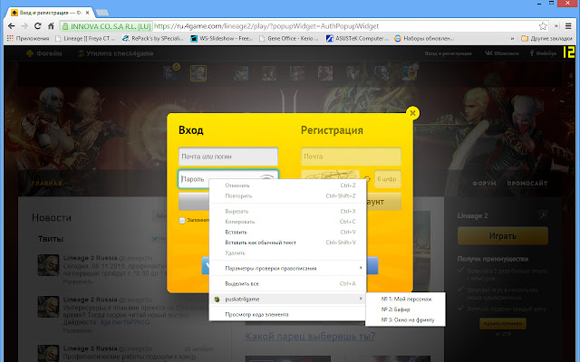Expand the puskatr4game submenu entry

pyautogui.click(x=288, y=299)
